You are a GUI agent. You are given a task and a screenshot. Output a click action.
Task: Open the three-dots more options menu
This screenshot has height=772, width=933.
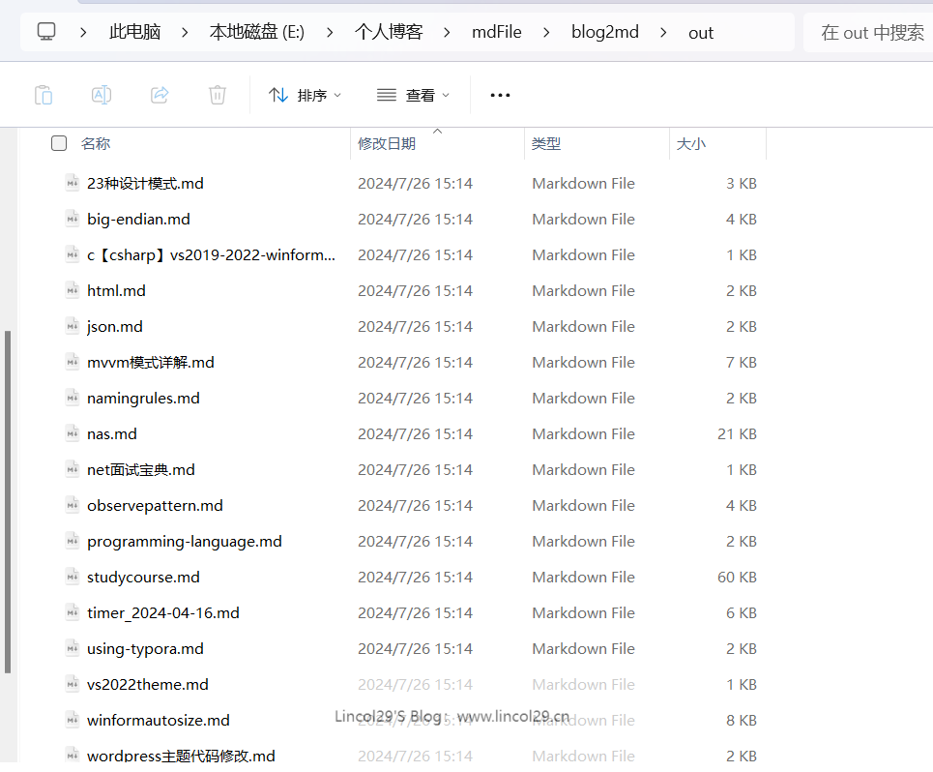click(500, 95)
